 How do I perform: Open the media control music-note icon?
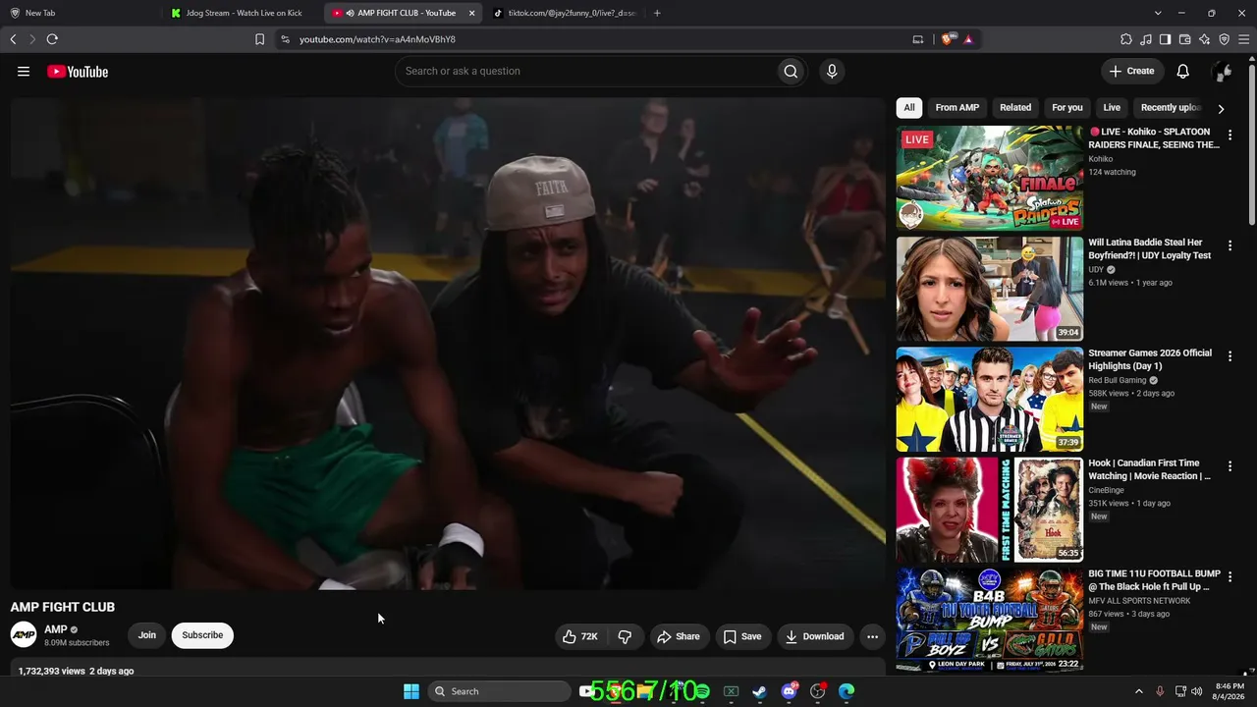click(1146, 39)
